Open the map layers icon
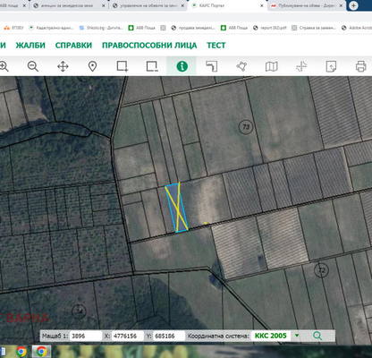 (x=271, y=66)
